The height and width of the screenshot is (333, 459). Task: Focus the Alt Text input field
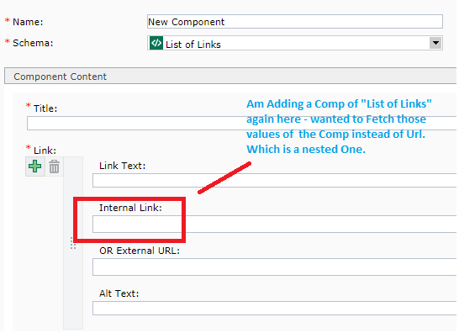coord(275,309)
